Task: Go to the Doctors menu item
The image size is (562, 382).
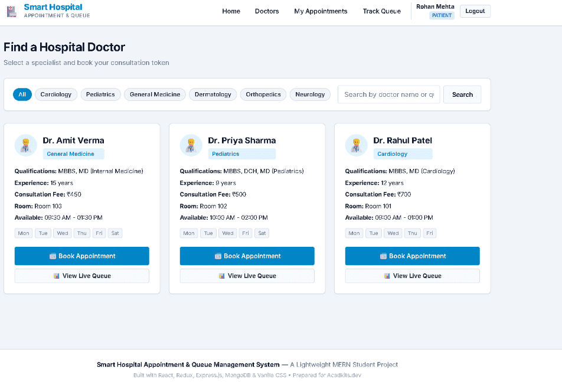Action: [x=267, y=11]
